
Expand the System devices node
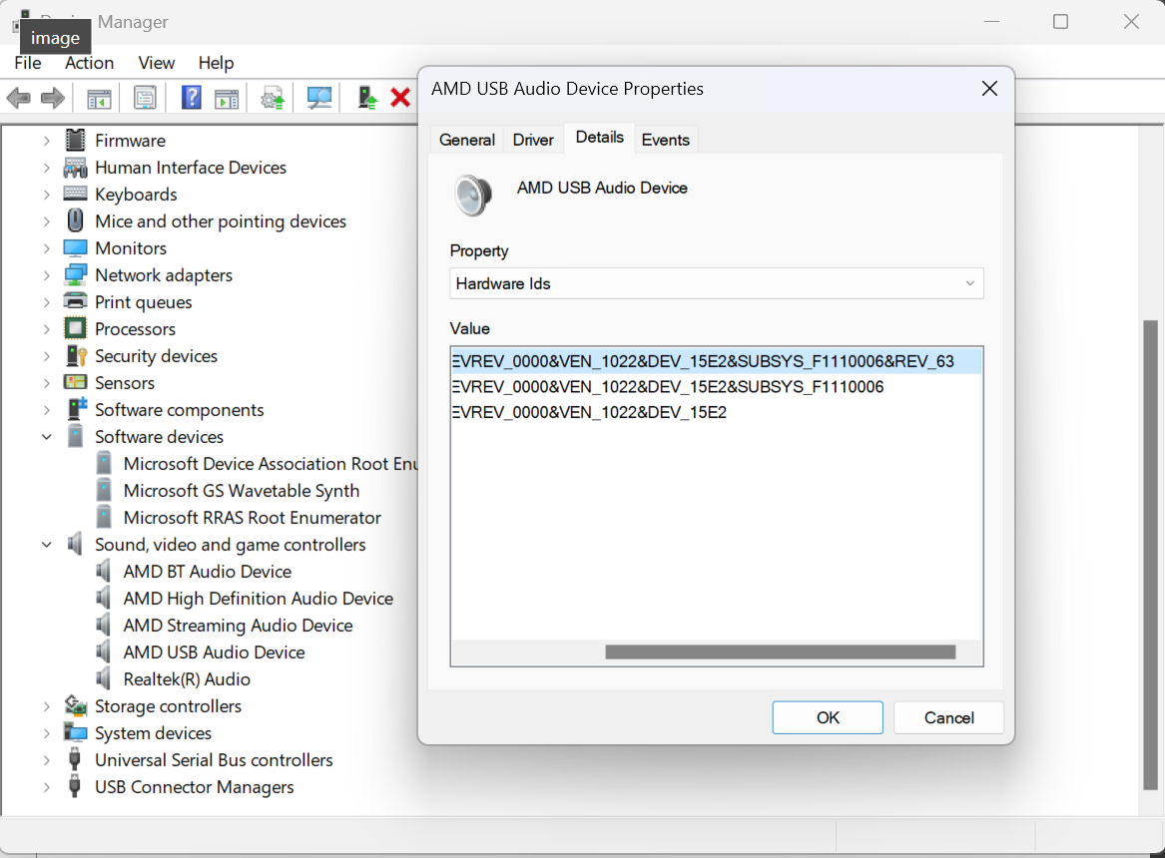tap(46, 733)
